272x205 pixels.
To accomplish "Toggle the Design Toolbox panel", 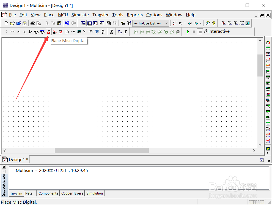I will click(x=83, y=23).
